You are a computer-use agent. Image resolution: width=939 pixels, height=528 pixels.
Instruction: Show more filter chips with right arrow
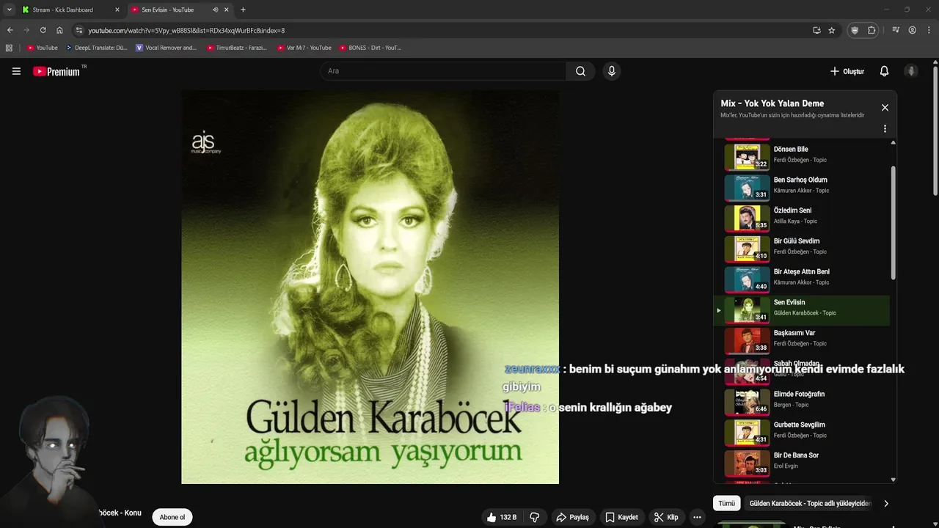coord(885,504)
